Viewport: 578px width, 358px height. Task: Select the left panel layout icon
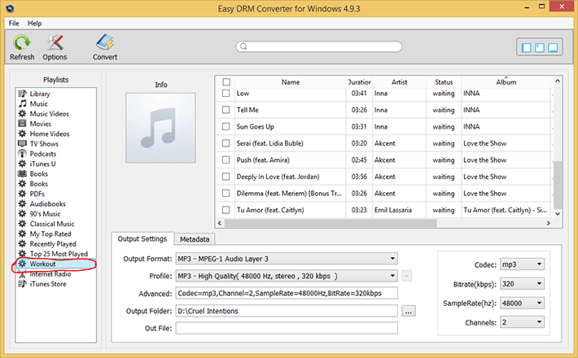click(x=527, y=47)
